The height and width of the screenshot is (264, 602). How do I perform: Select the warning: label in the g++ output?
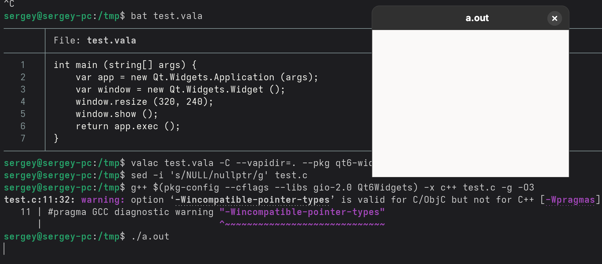tap(102, 199)
